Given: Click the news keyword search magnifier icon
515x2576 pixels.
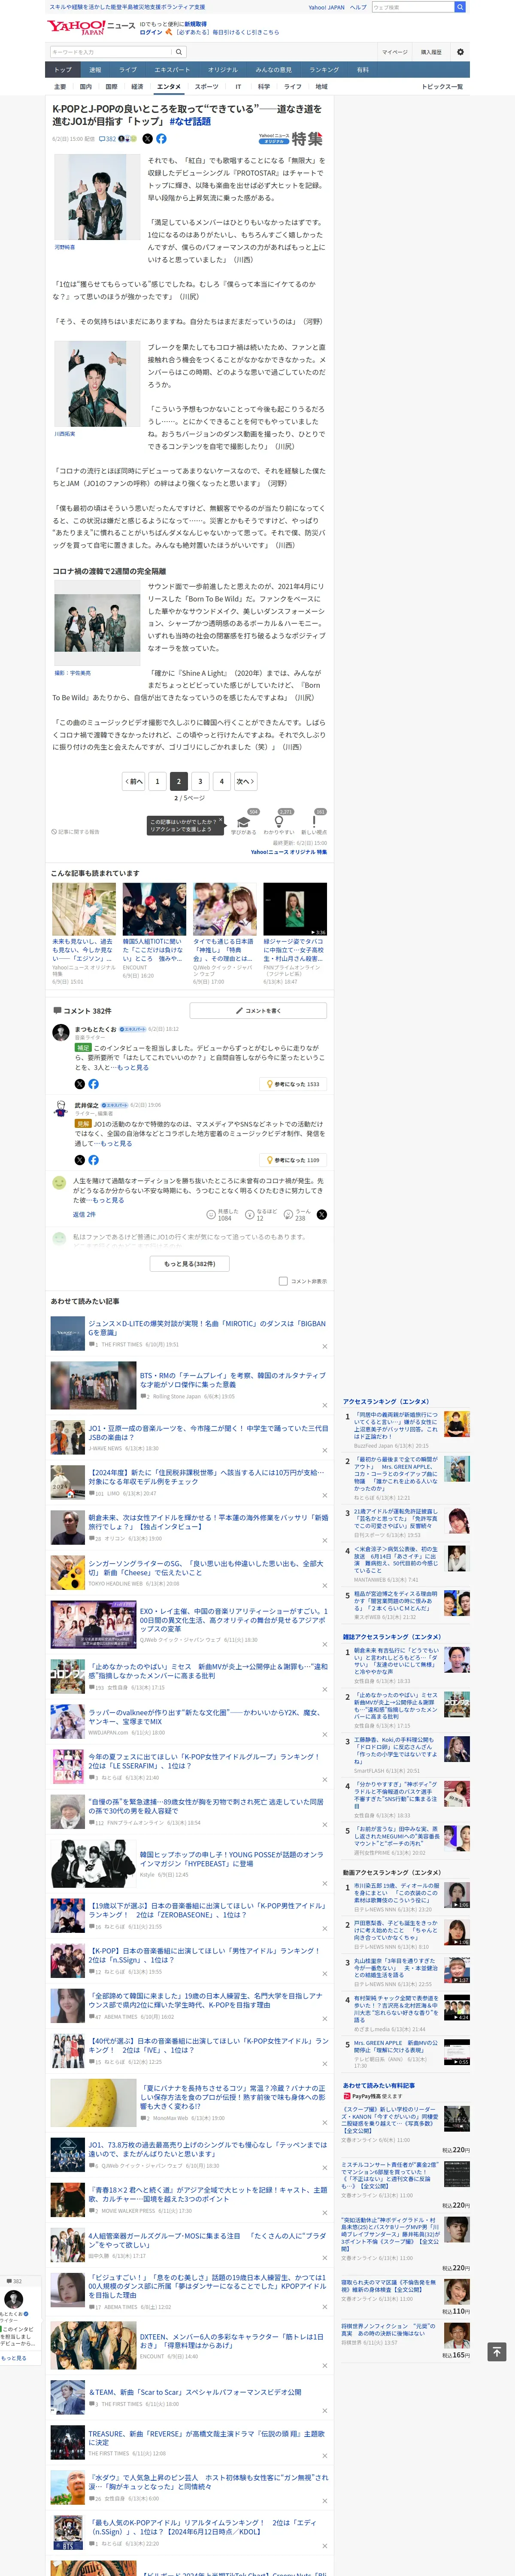Looking at the screenshot, I should coord(179,52).
